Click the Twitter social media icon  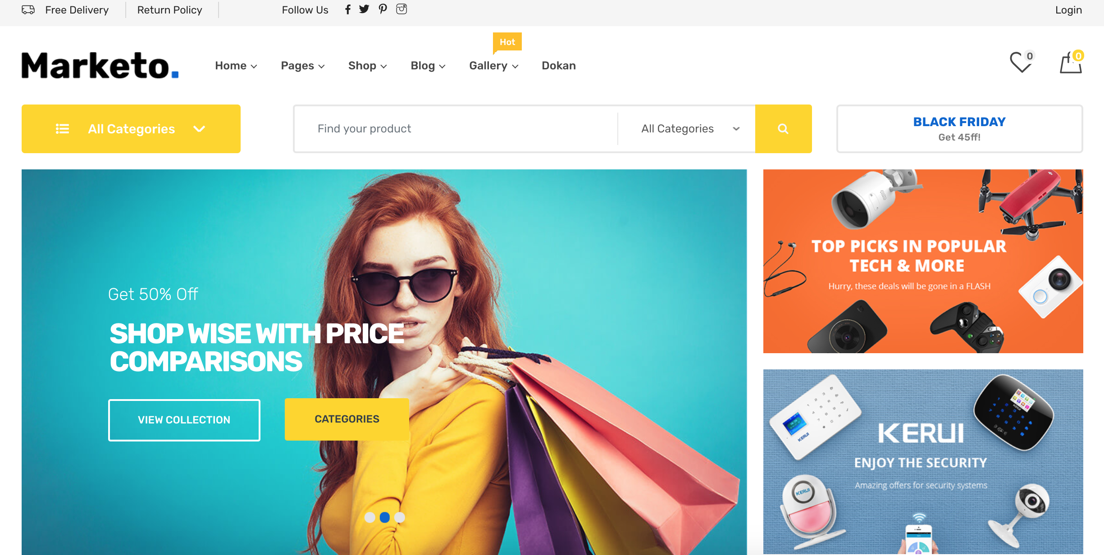point(365,9)
